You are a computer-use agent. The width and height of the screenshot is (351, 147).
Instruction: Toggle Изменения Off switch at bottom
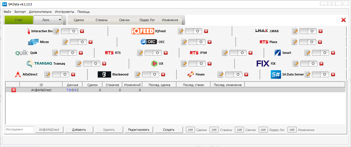[292, 130]
